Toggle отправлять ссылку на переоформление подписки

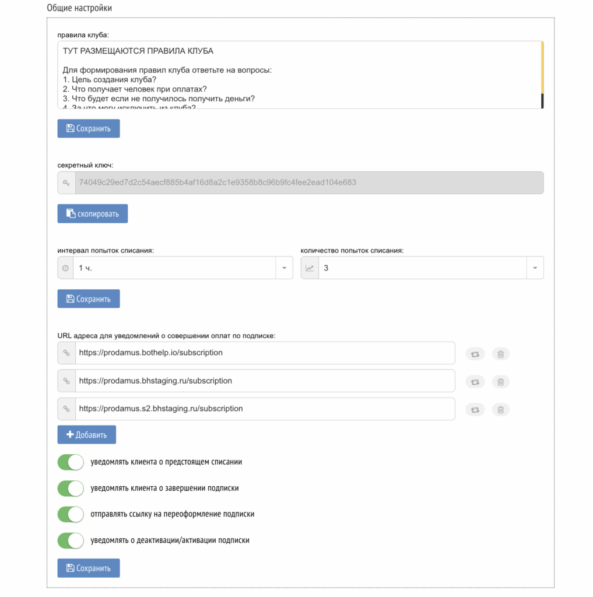coord(71,514)
